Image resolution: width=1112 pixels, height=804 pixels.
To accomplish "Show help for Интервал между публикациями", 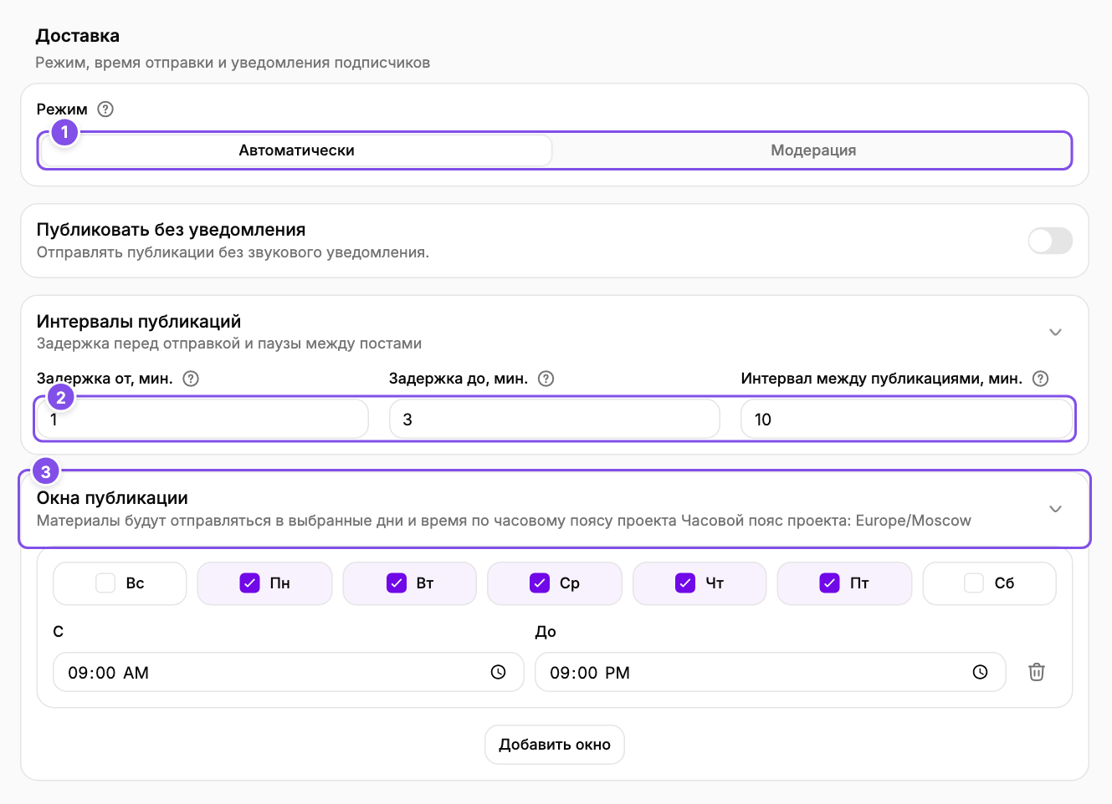I will 1040,379.
